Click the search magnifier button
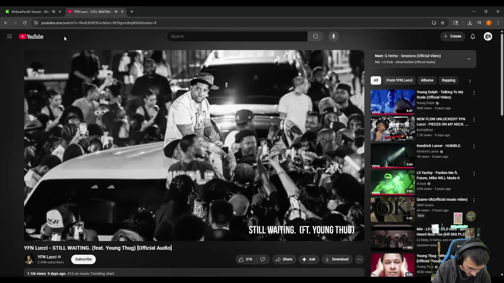The width and height of the screenshot is (504, 283). pyautogui.click(x=315, y=37)
